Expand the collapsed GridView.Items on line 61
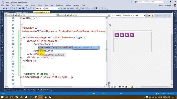This screenshot has width=177, height=99. 21,57
